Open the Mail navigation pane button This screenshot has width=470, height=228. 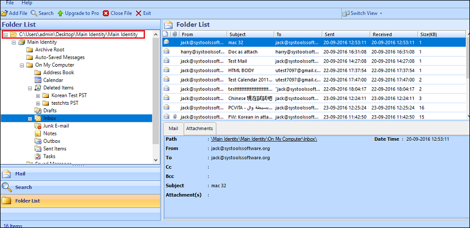pos(81,174)
